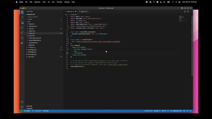Open notifications bell in status bar
Screen dimensions: 212x119
tap(190, 111)
